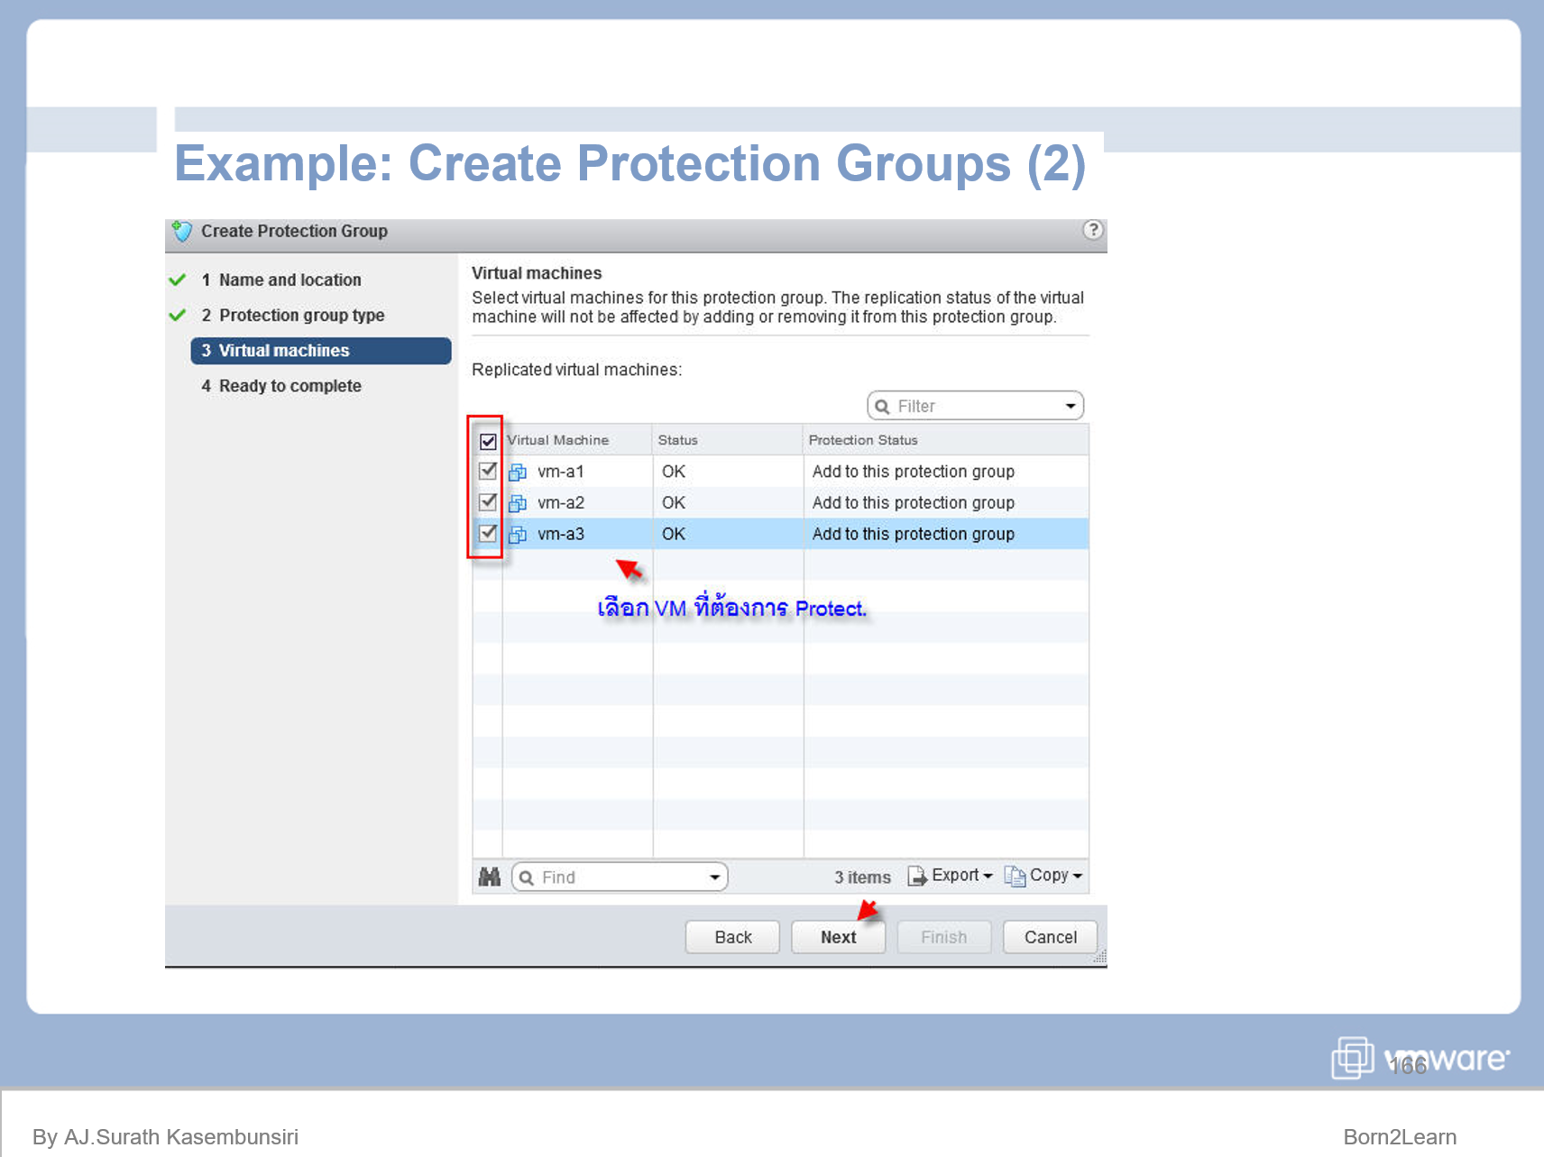Click the vm-a3 virtual machine icon
This screenshot has width=1544, height=1157.
point(518,534)
